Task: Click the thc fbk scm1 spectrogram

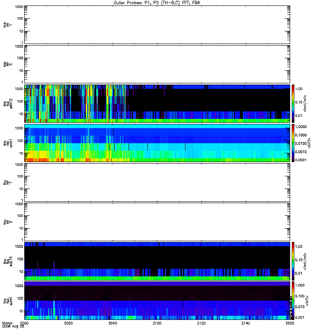Action: point(157,301)
